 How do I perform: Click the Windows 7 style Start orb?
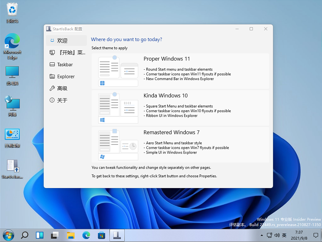8,235
